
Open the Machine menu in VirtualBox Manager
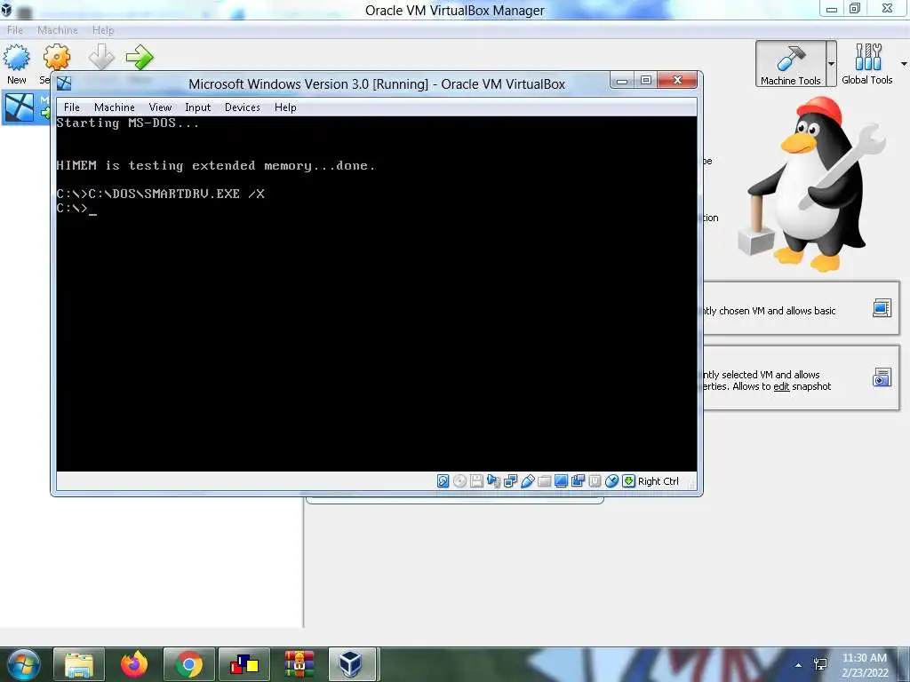coord(58,30)
